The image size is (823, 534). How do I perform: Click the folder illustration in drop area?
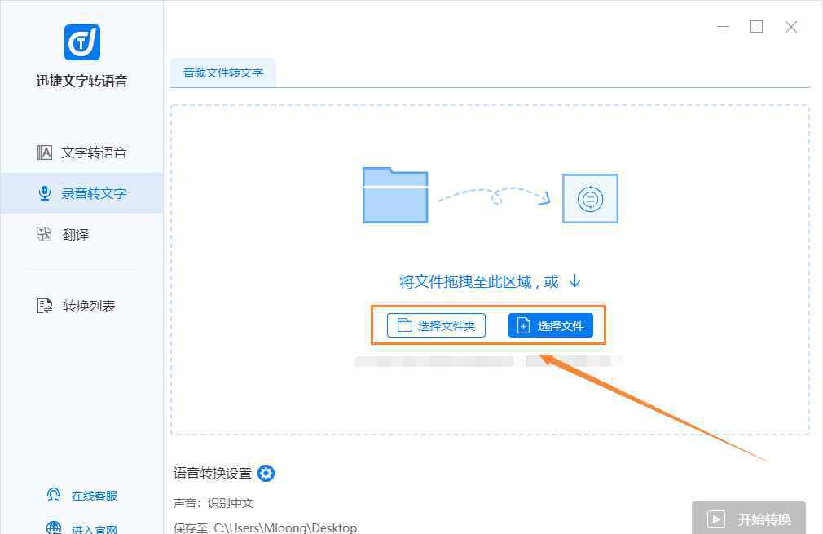(x=395, y=196)
